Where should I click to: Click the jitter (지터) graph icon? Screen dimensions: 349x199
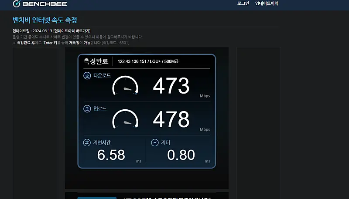[154, 143]
